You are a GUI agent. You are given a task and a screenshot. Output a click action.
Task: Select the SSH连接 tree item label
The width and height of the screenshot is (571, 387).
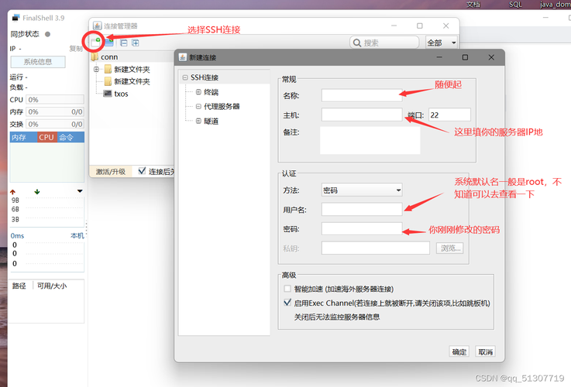[205, 77]
